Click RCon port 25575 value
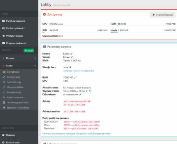 66,125
